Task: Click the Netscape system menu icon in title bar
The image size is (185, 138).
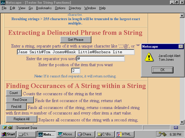Action: coord(3,3)
